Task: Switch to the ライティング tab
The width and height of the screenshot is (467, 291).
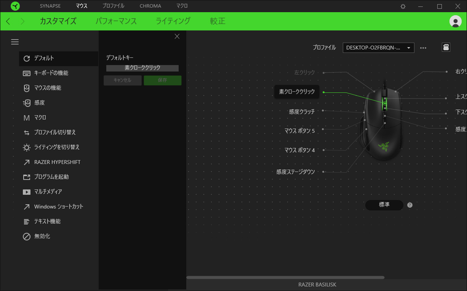Action: (x=173, y=21)
